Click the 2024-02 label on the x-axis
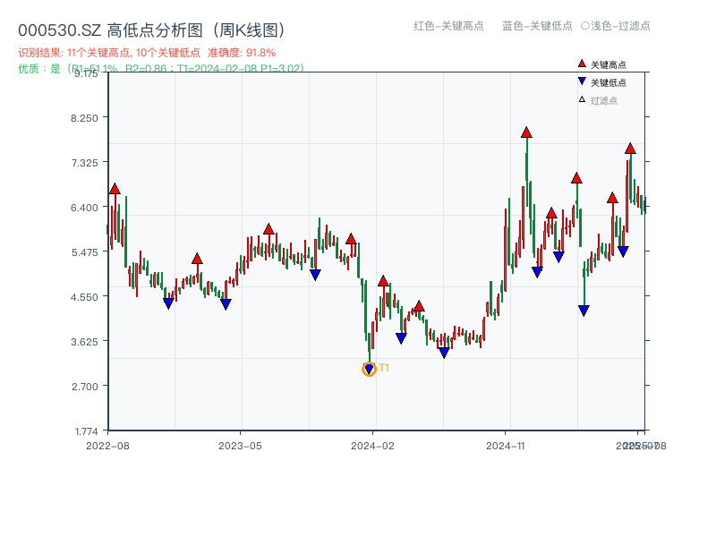This screenshot has width=716, height=537. 371,444
